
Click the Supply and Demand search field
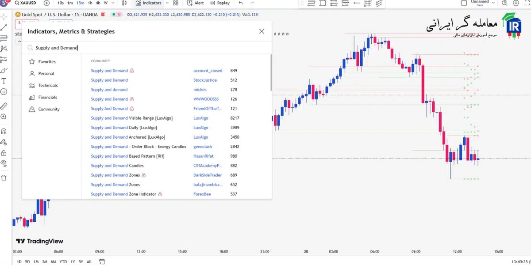coord(146,48)
